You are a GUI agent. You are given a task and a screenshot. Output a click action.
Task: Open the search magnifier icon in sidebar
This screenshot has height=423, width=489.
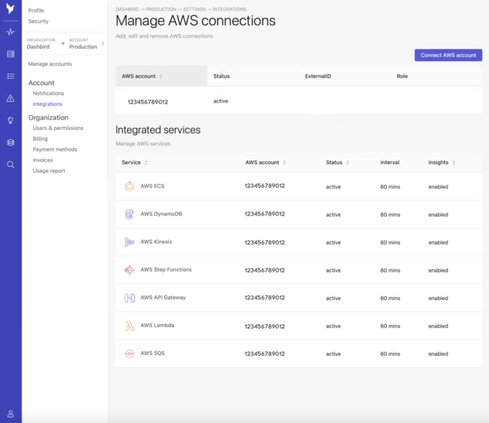coord(11,164)
